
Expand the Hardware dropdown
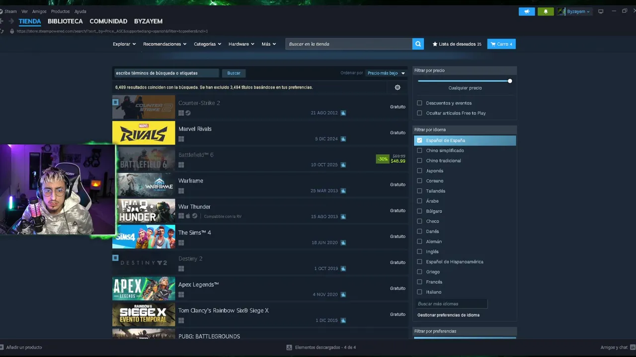[x=241, y=44]
